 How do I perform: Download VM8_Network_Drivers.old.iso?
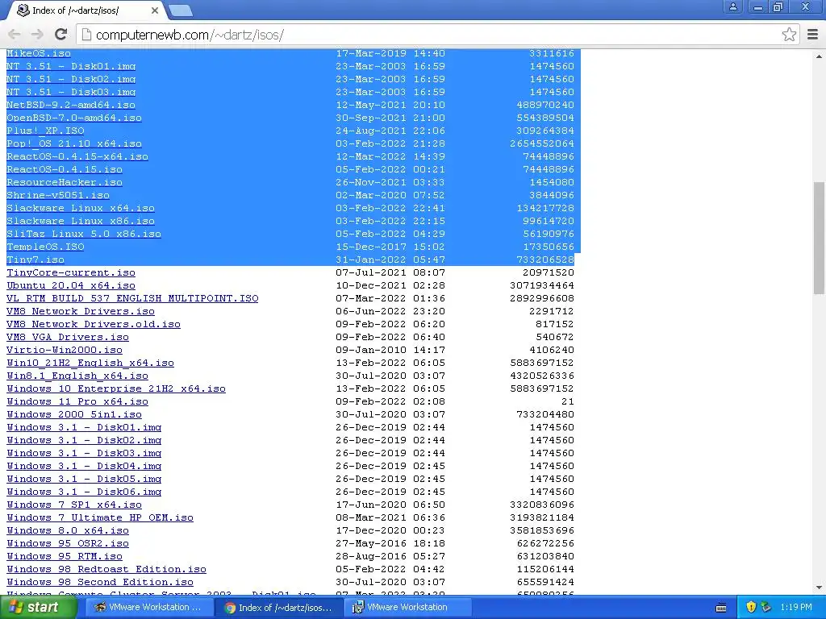94,324
